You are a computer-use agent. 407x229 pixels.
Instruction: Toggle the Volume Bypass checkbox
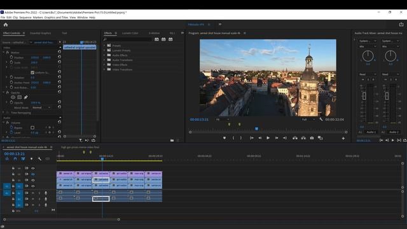[x=32, y=127]
